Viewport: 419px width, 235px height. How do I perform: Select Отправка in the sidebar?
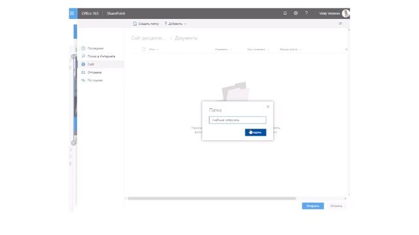[x=101, y=72]
